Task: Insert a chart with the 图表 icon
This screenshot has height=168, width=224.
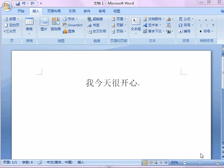Action: point(71,31)
